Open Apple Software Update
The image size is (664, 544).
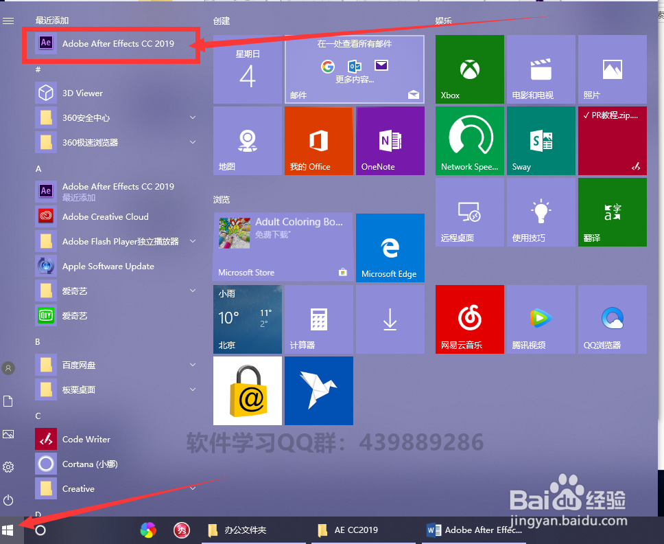point(116,267)
